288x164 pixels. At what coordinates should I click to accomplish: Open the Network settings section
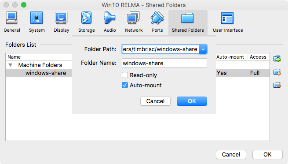coord(134,22)
